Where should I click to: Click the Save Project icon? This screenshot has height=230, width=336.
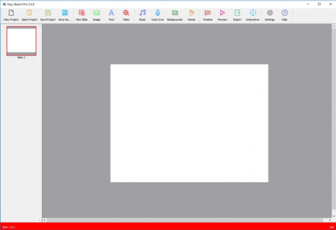tap(48, 15)
